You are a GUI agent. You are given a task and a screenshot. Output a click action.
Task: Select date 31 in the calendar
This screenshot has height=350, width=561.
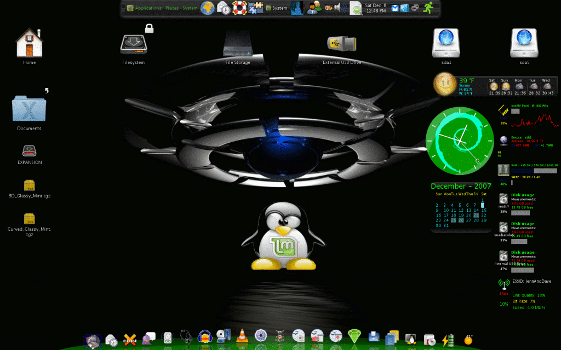pyautogui.click(x=446, y=225)
